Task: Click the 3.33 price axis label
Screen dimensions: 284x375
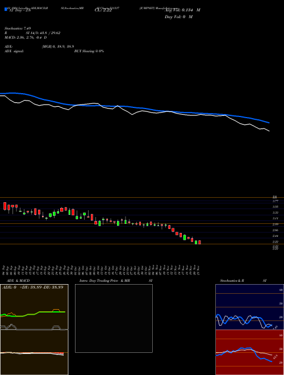Action: point(275,213)
